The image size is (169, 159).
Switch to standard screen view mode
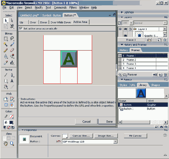[4, 138]
